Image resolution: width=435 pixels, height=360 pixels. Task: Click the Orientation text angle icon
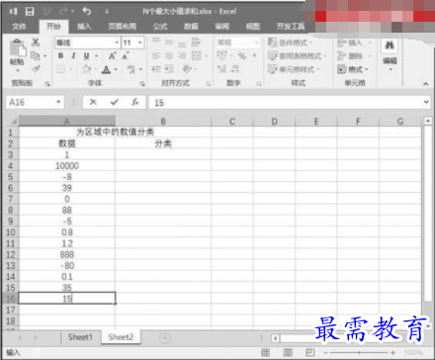tap(187, 69)
